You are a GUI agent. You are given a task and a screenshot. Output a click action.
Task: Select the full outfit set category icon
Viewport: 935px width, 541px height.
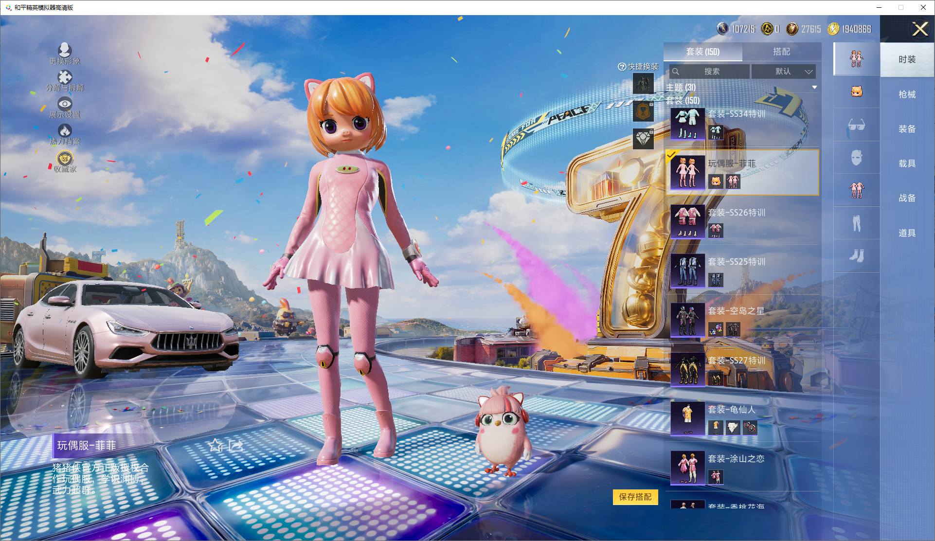pyautogui.click(x=857, y=59)
